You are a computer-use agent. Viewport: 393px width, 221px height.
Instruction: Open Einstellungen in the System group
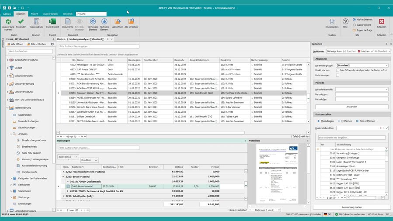point(332,22)
